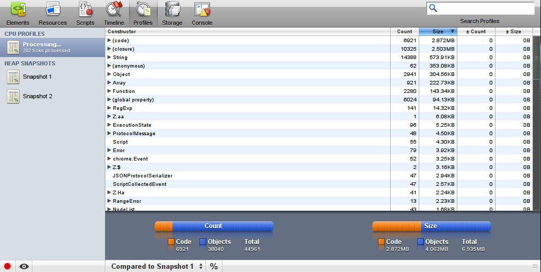Open the Elements panel icon

[18, 9]
